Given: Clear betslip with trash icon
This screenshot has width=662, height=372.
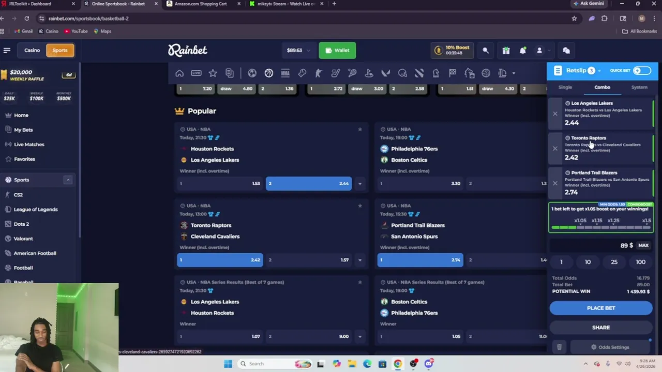Looking at the screenshot, I should coord(559,347).
